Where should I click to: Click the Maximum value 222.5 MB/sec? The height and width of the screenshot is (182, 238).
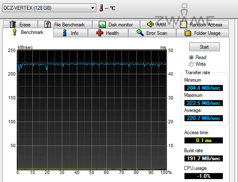click(x=204, y=103)
